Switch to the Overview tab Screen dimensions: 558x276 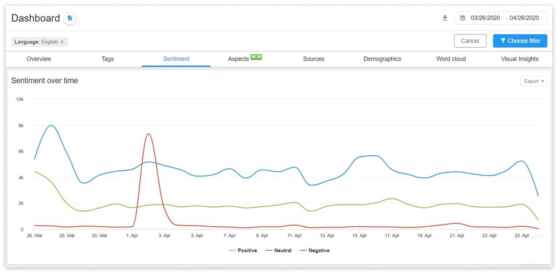click(39, 59)
